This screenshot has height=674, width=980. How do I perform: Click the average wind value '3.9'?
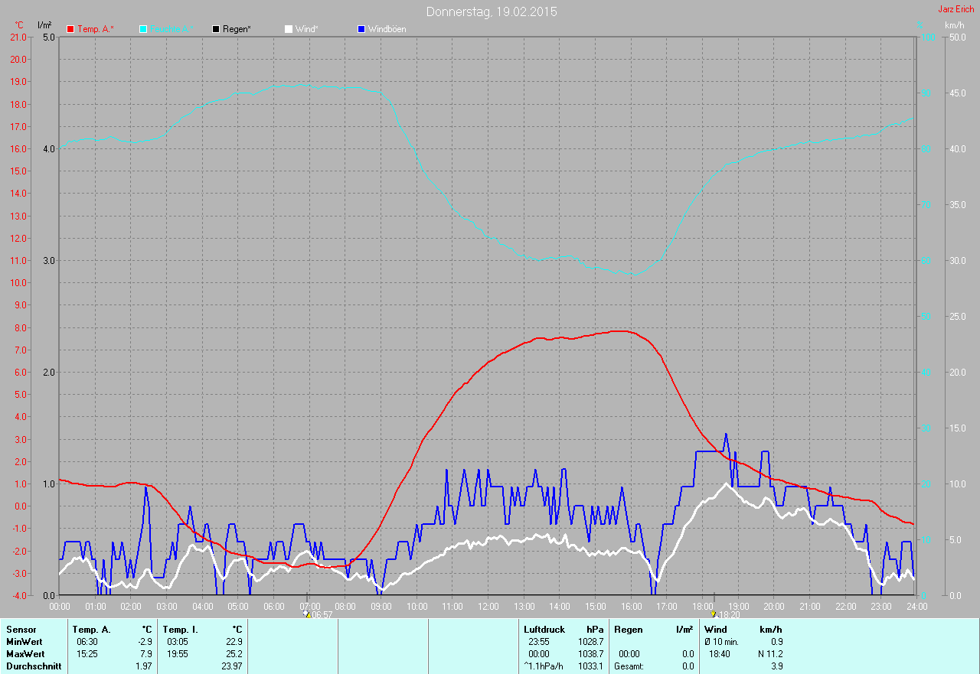pyautogui.click(x=777, y=666)
